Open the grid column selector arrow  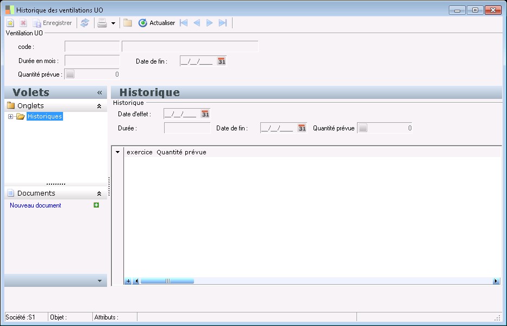pos(118,152)
